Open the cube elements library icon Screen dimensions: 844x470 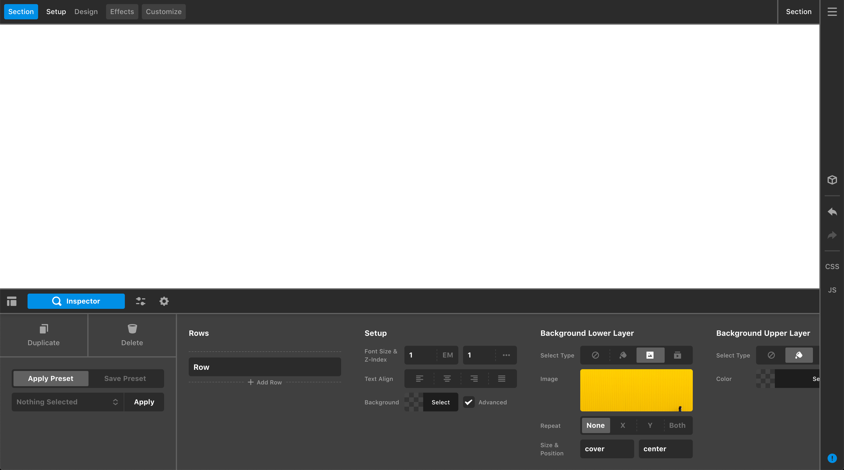click(x=832, y=180)
